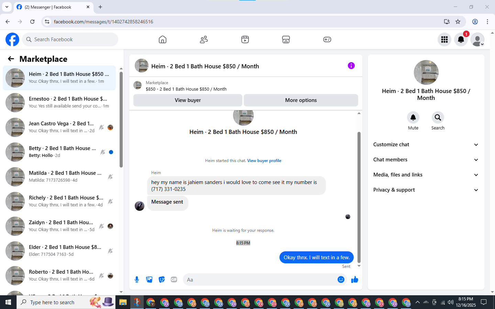Open the Gaming controller icon
The height and width of the screenshot is (309, 495).
[x=327, y=39]
